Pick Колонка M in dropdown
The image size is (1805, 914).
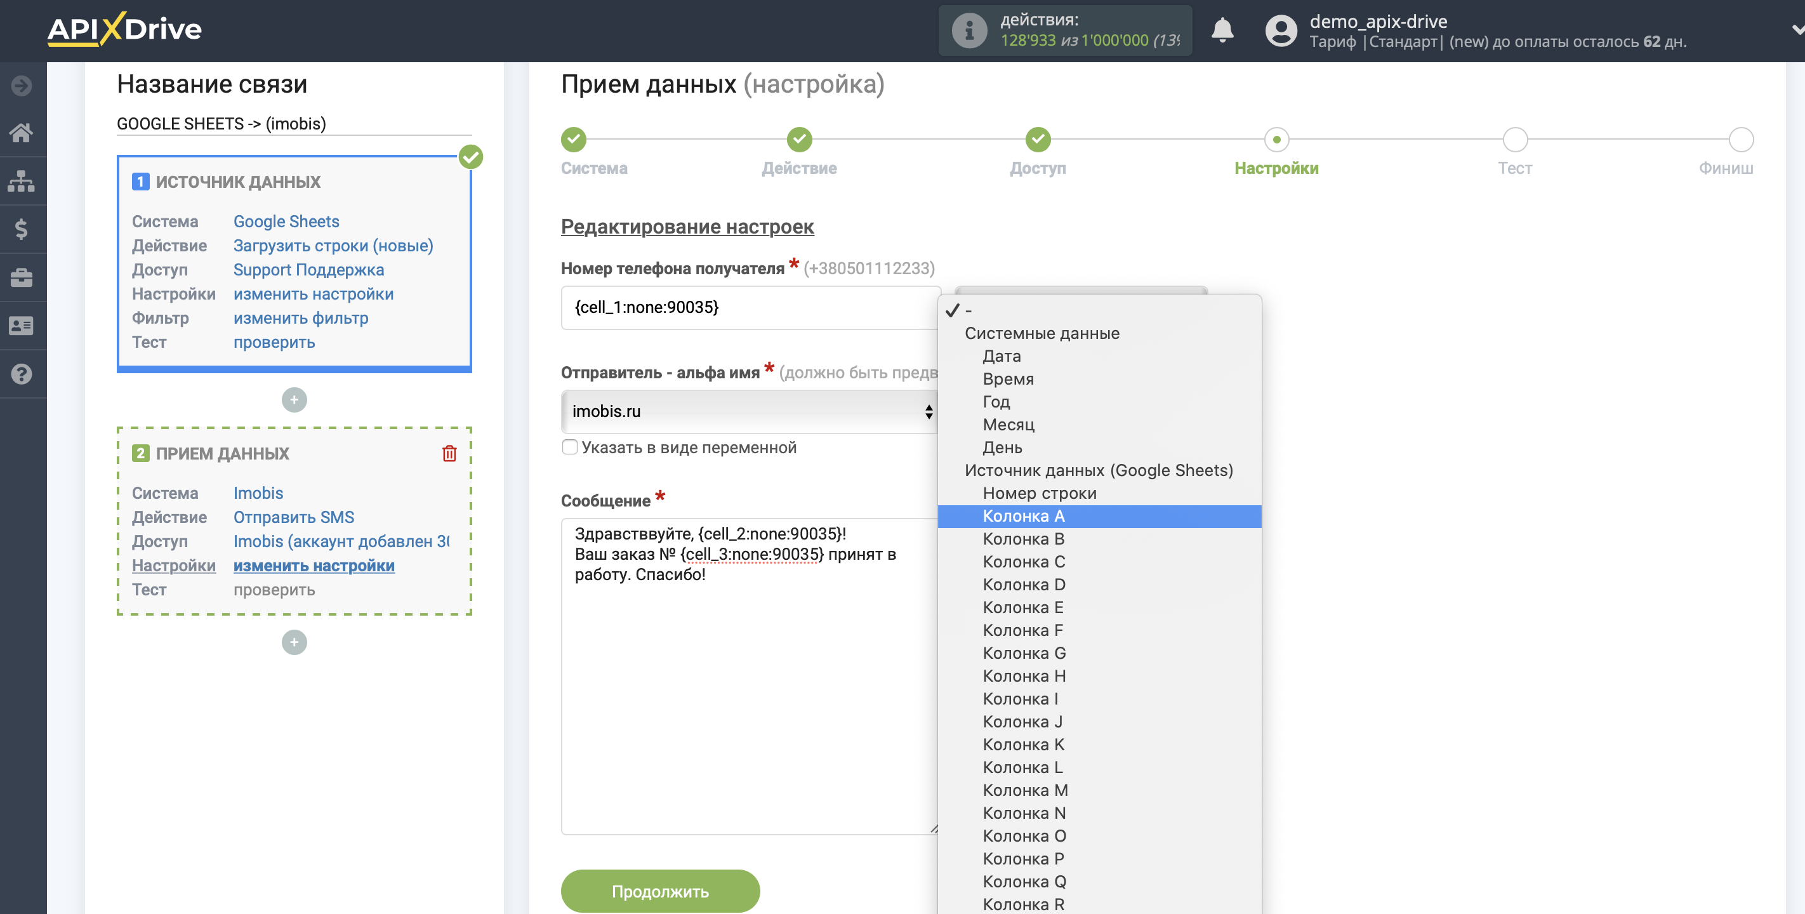coord(1099,791)
